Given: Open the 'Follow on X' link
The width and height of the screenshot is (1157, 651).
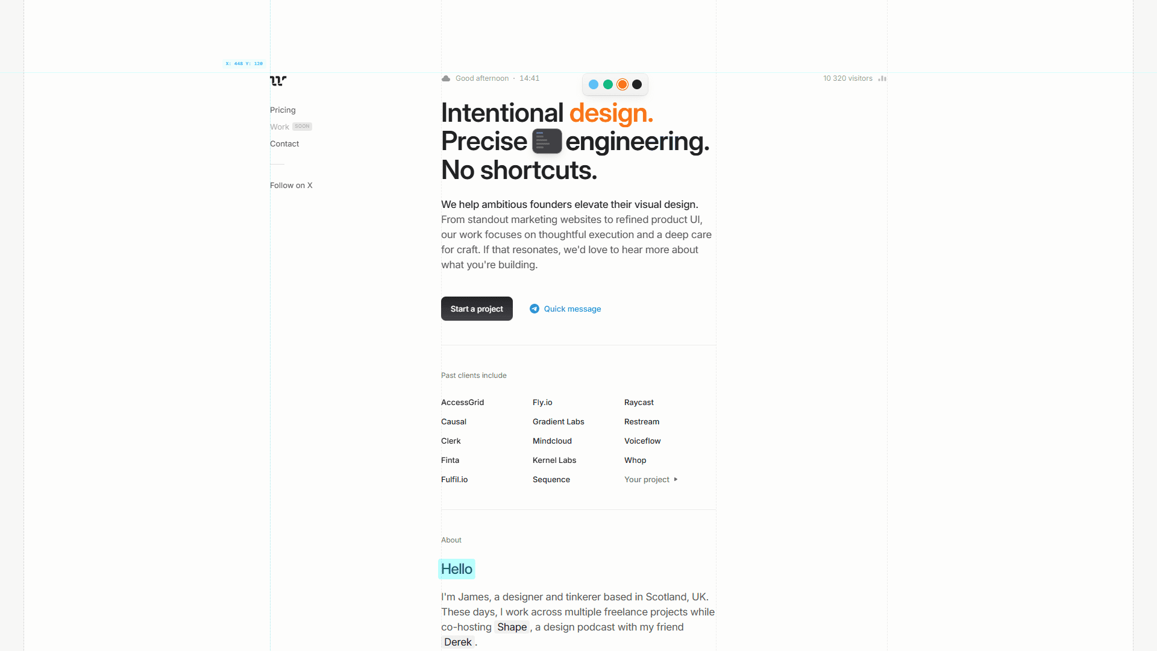Looking at the screenshot, I should tap(291, 185).
